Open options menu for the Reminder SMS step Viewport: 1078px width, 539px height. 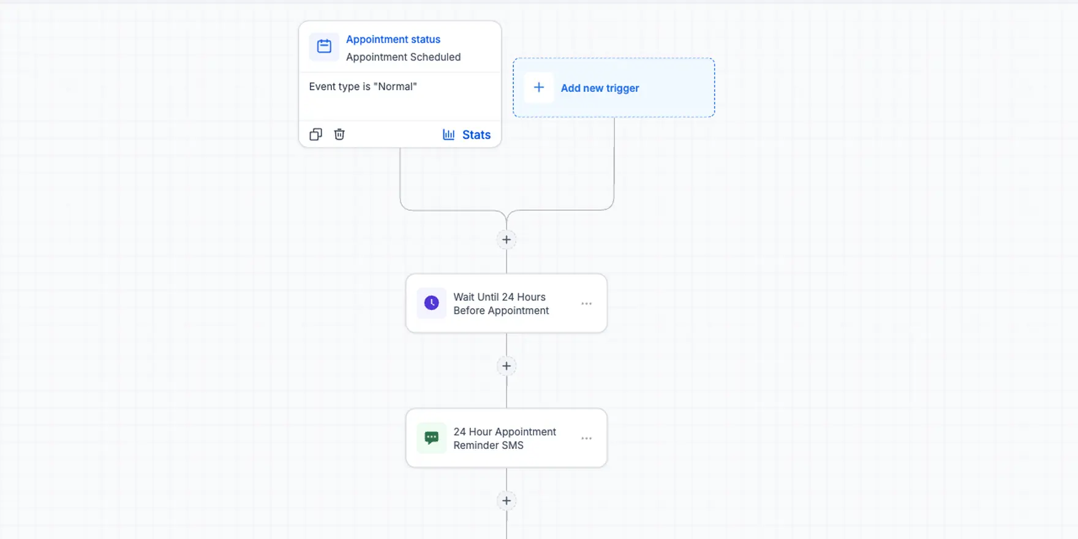point(586,439)
